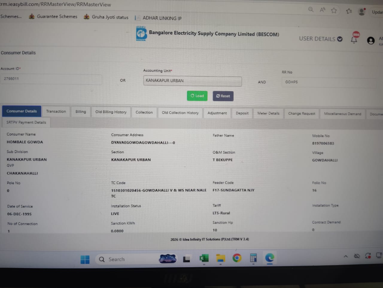Image resolution: width=383 pixels, height=288 pixels.
Task: Open the notifications bell
Action: pos(354,39)
